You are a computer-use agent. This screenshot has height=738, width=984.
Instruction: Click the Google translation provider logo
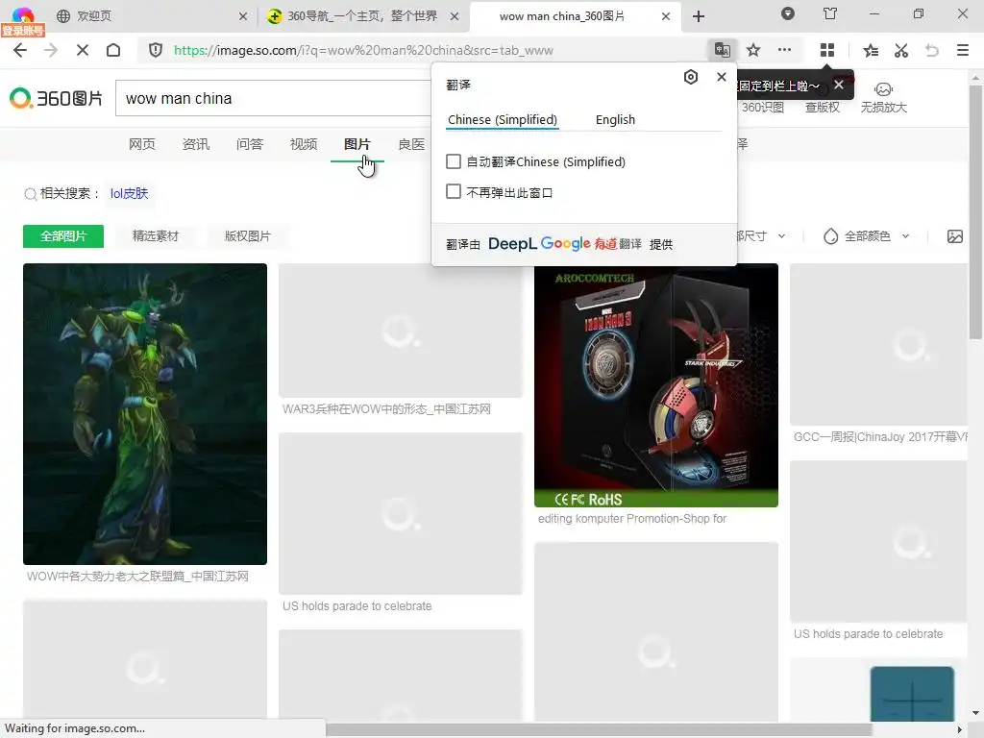pos(565,243)
